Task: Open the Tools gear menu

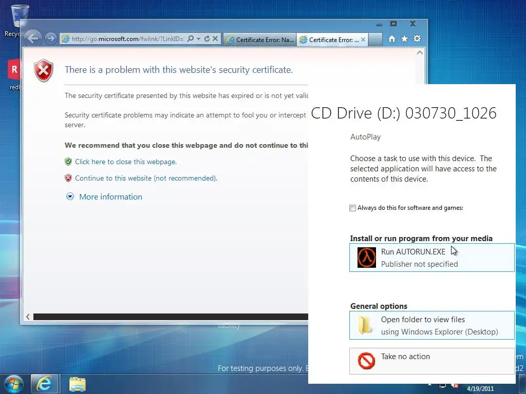Action: (417, 39)
